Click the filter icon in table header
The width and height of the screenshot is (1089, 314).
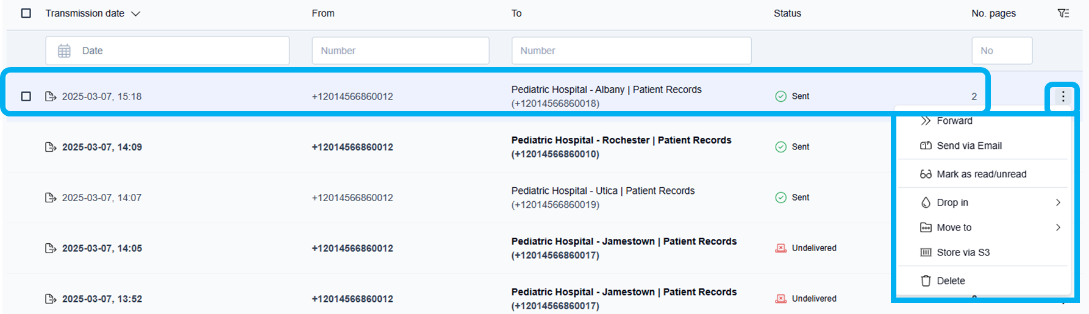(x=1063, y=13)
